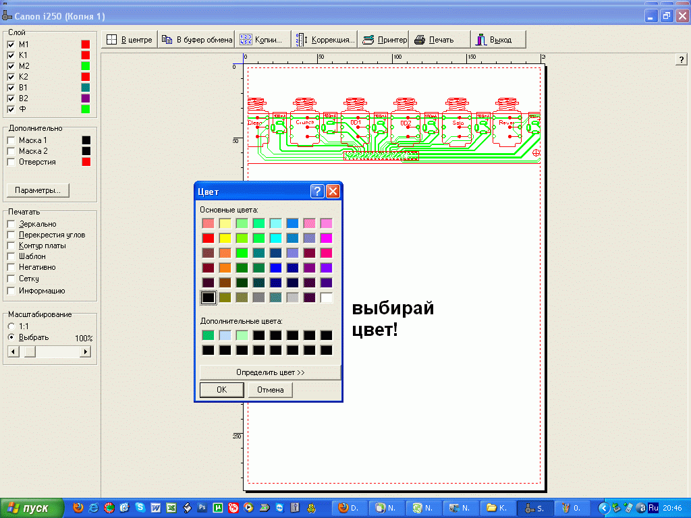Open Skype from the quick launch bar
This screenshot has height=518, width=691.
140,508
